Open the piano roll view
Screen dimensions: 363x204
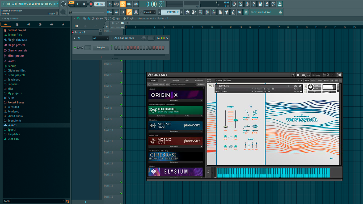click(x=194, y=12)
